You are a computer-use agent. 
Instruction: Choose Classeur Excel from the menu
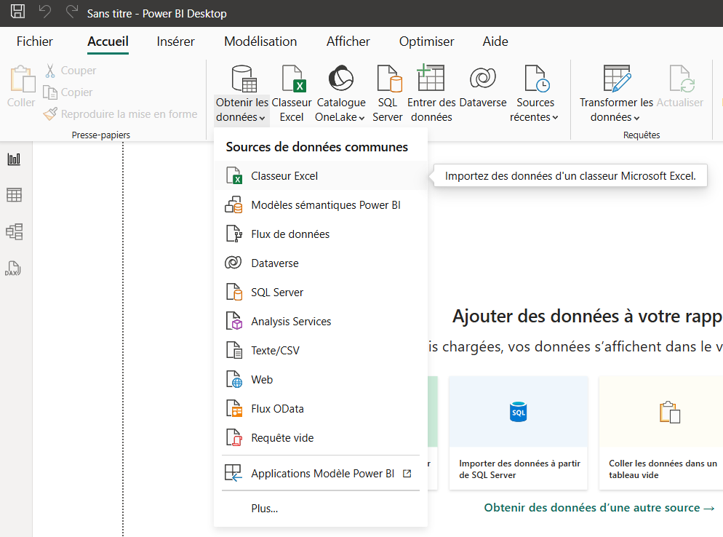point(321,176)
